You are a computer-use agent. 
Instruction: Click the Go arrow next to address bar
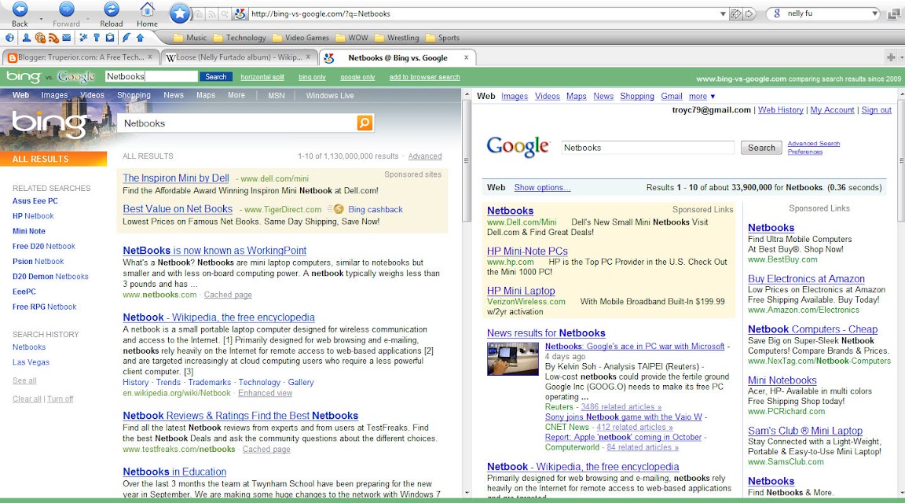pyautogui.click(x=749, y=14)
